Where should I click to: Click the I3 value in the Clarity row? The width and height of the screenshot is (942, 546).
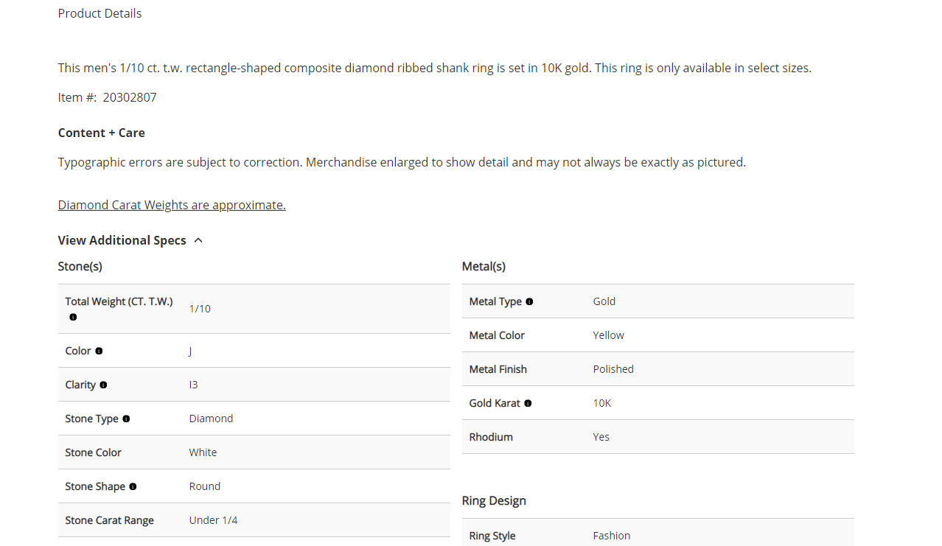tap(193, 385)
